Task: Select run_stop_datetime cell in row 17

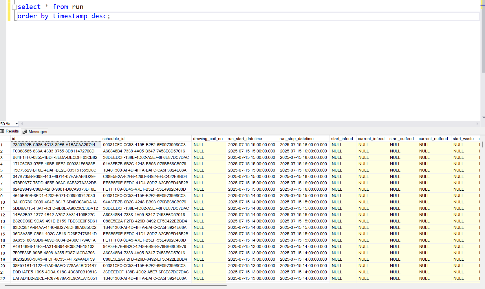Action: pyautogui.click(x=304, y=247)
